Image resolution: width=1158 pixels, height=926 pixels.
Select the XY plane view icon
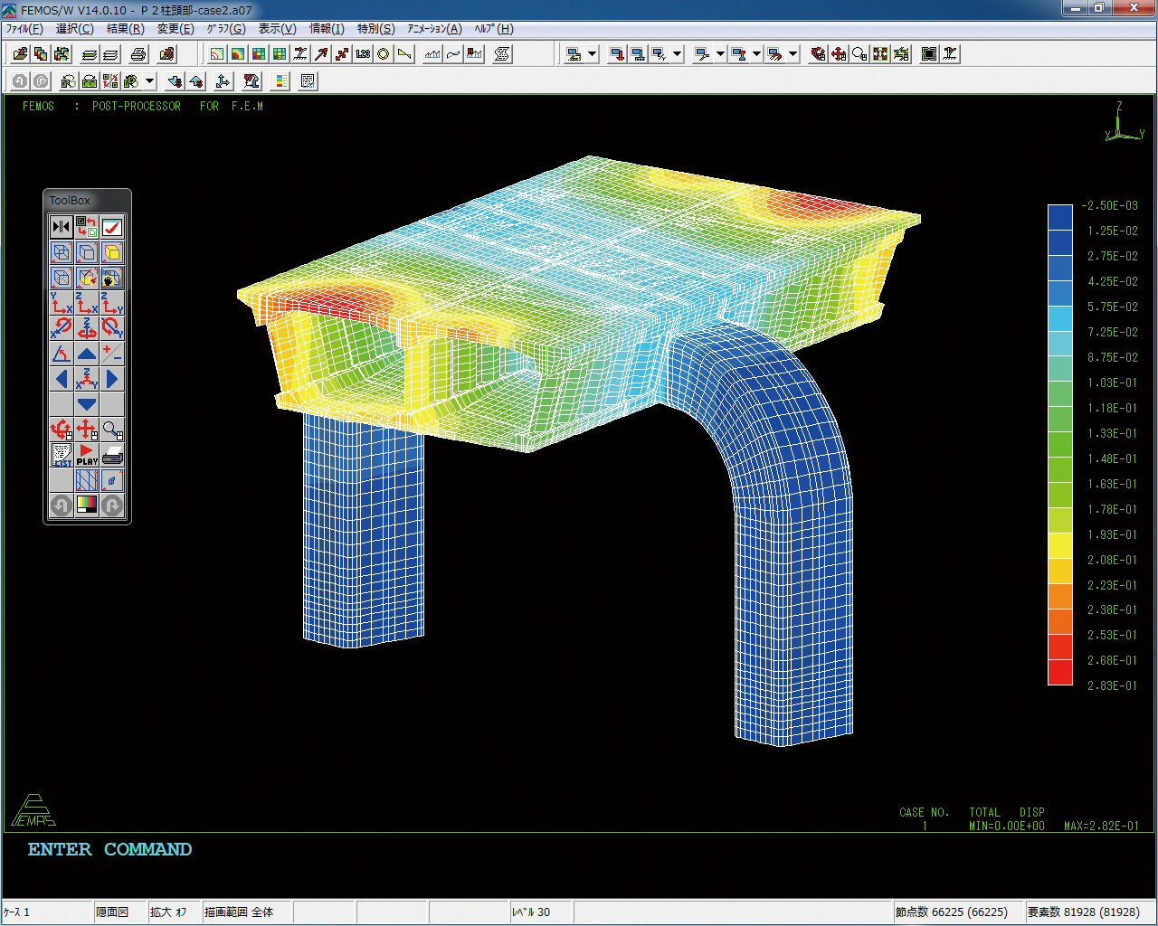(x=62, y=303)
